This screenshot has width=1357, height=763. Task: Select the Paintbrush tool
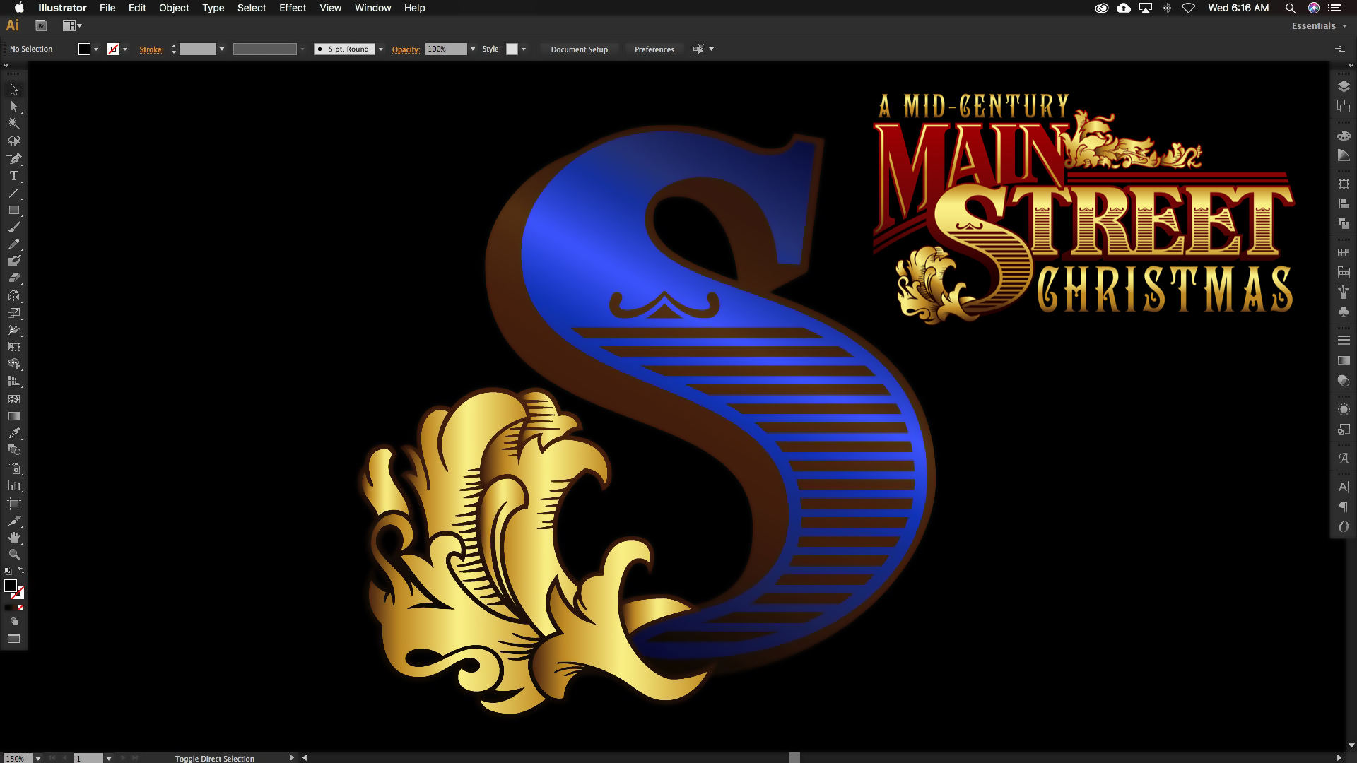[x=13, y=227]
